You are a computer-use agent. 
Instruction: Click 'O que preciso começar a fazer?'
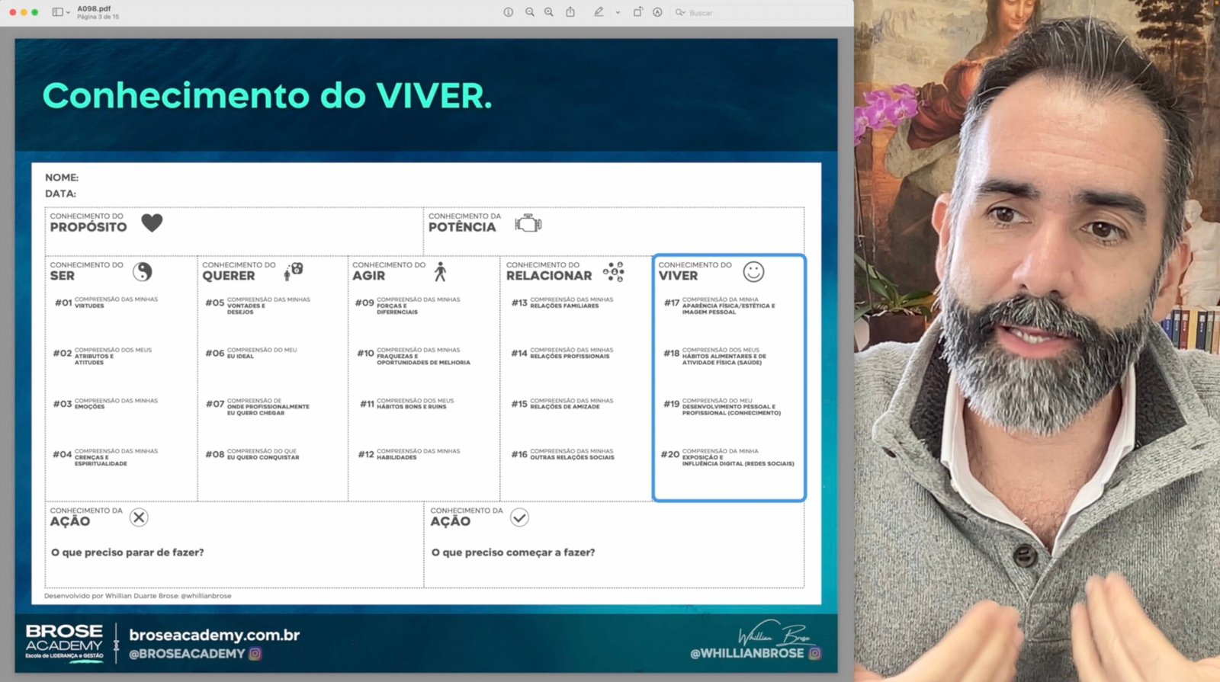tap(513, 552)
